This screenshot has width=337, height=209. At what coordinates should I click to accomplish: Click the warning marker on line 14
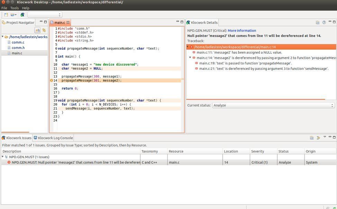click(x=52, y=81)
